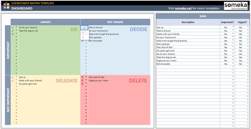Select Do your homework data cell

188,37
